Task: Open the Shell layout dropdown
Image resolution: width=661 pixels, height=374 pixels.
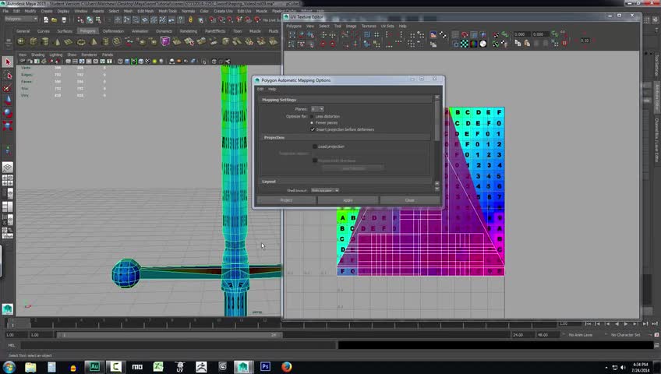Action: tap(324, 190)
